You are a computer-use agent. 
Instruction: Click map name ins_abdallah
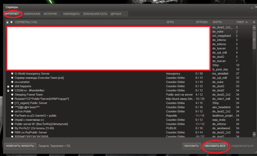click(x=220, y=74)
